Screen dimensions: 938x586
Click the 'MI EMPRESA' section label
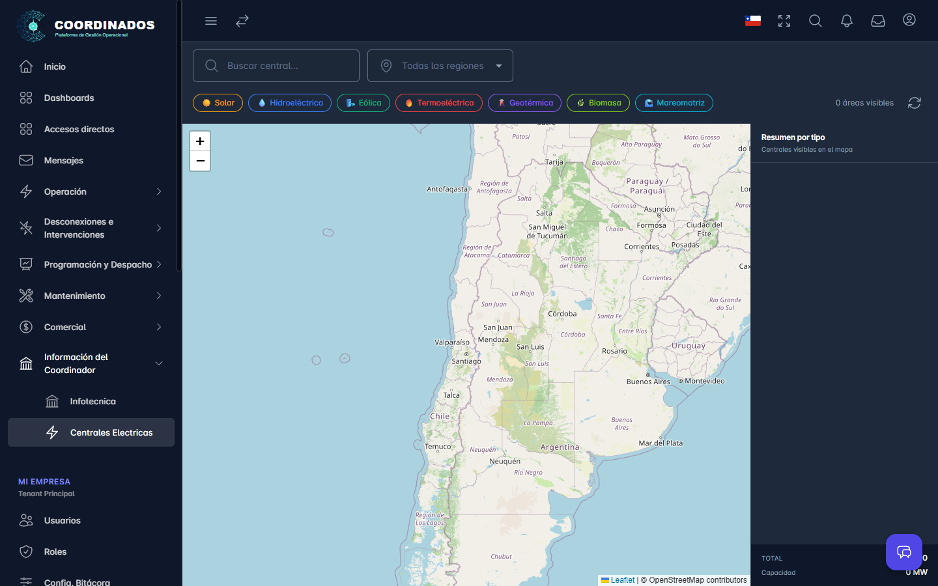click(44, 482)
